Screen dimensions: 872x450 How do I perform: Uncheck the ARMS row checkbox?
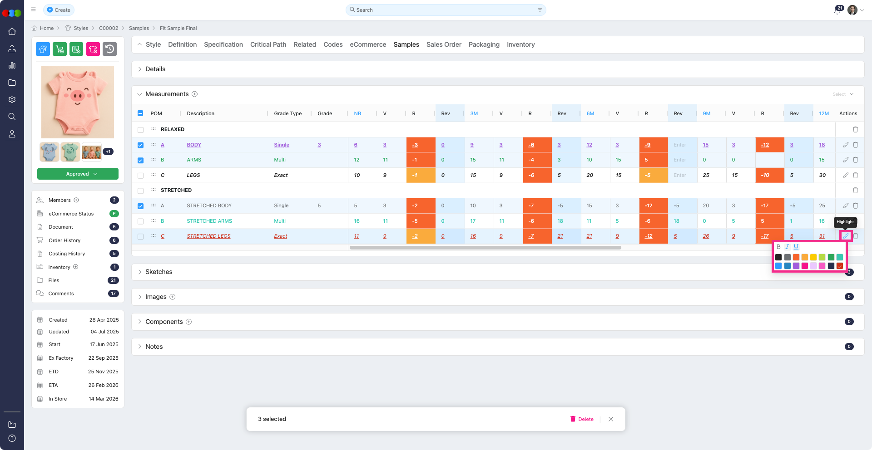140,160
